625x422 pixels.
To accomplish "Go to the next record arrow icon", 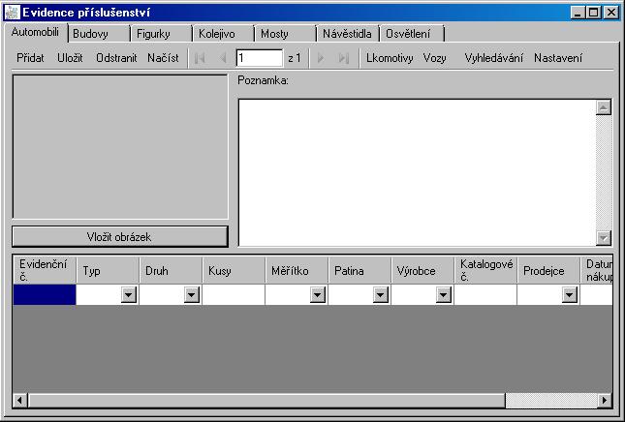I will [x=320, y=58].
